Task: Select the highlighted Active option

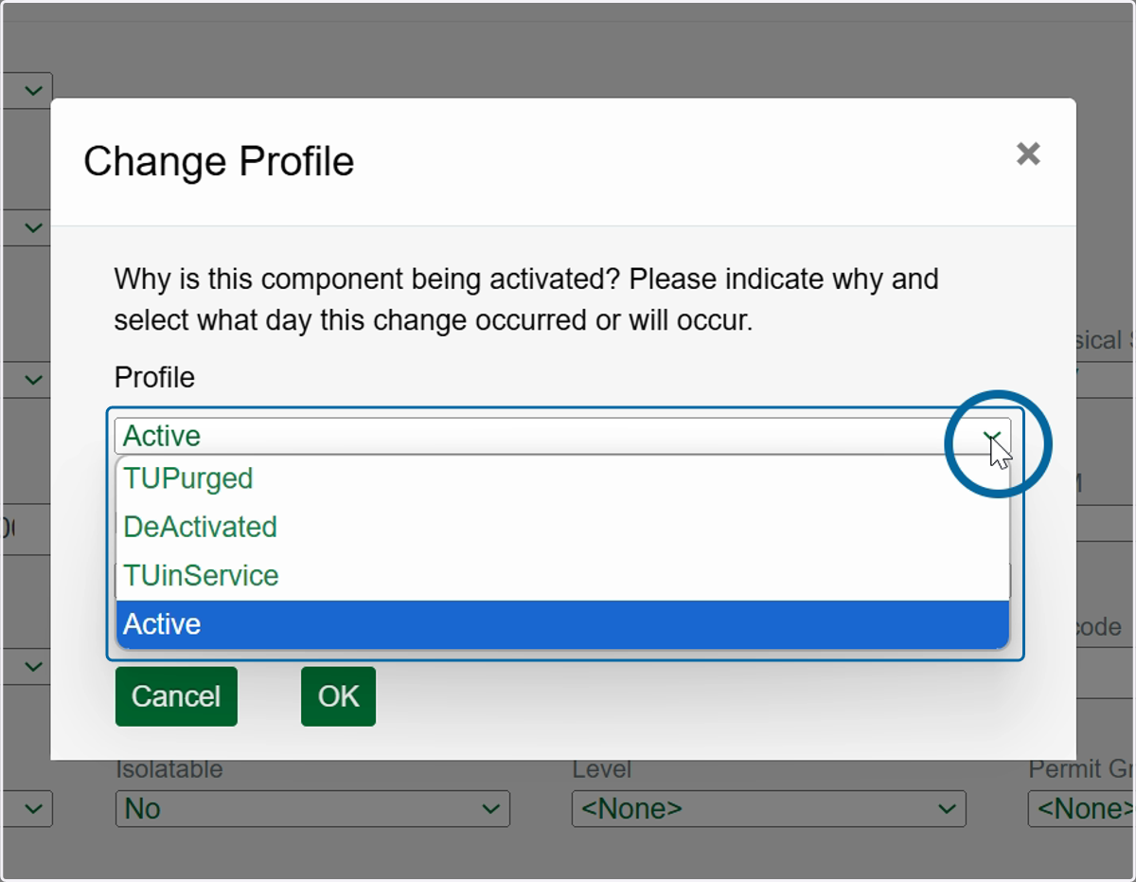Action: 562,624
